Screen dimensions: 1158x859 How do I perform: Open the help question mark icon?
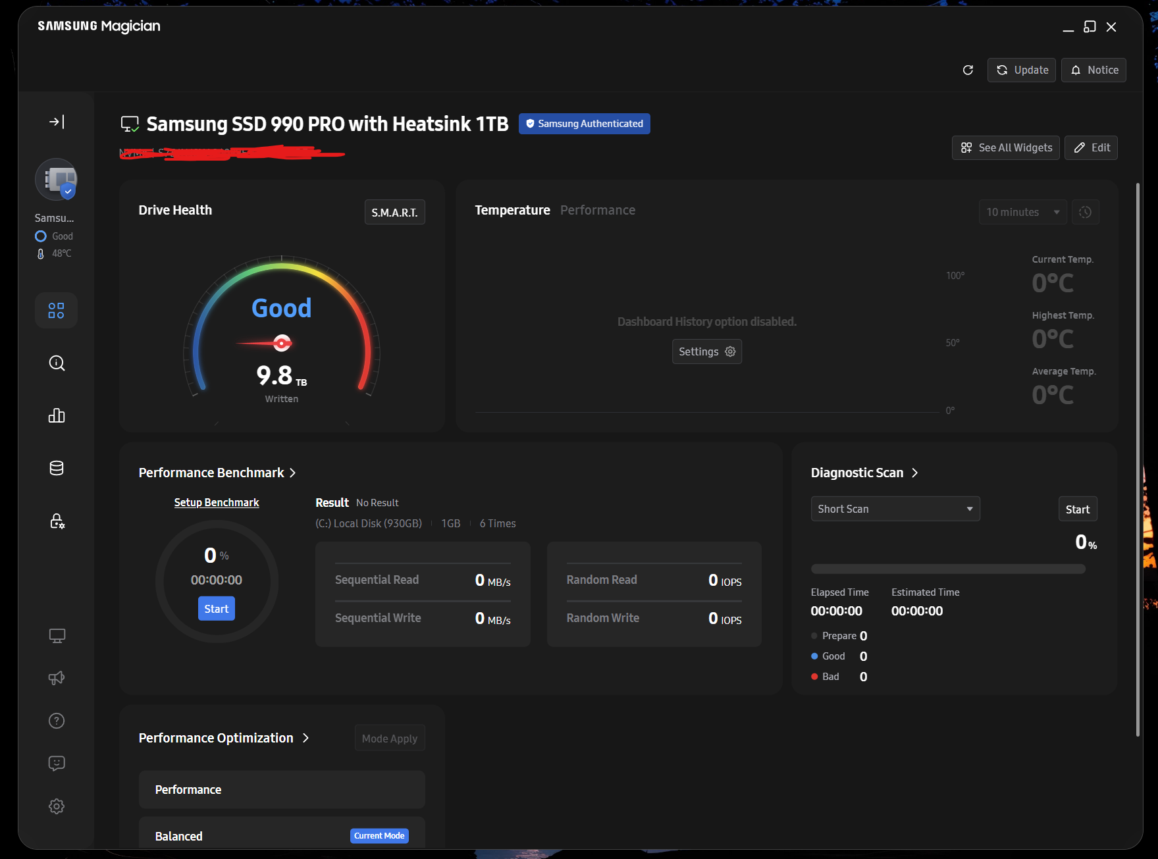pyautogui.click(x=57, y=721)
